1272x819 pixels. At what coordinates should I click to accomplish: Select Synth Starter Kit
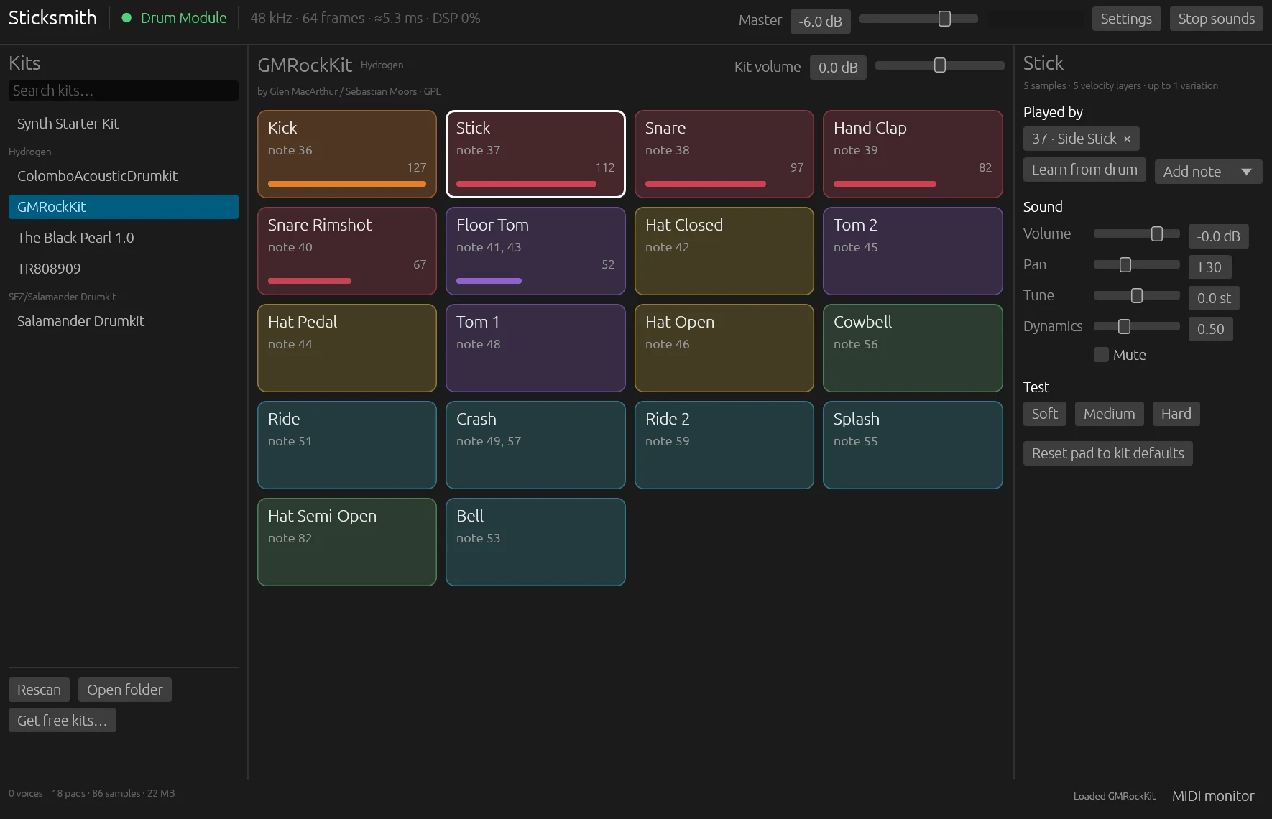pos(124,124)
